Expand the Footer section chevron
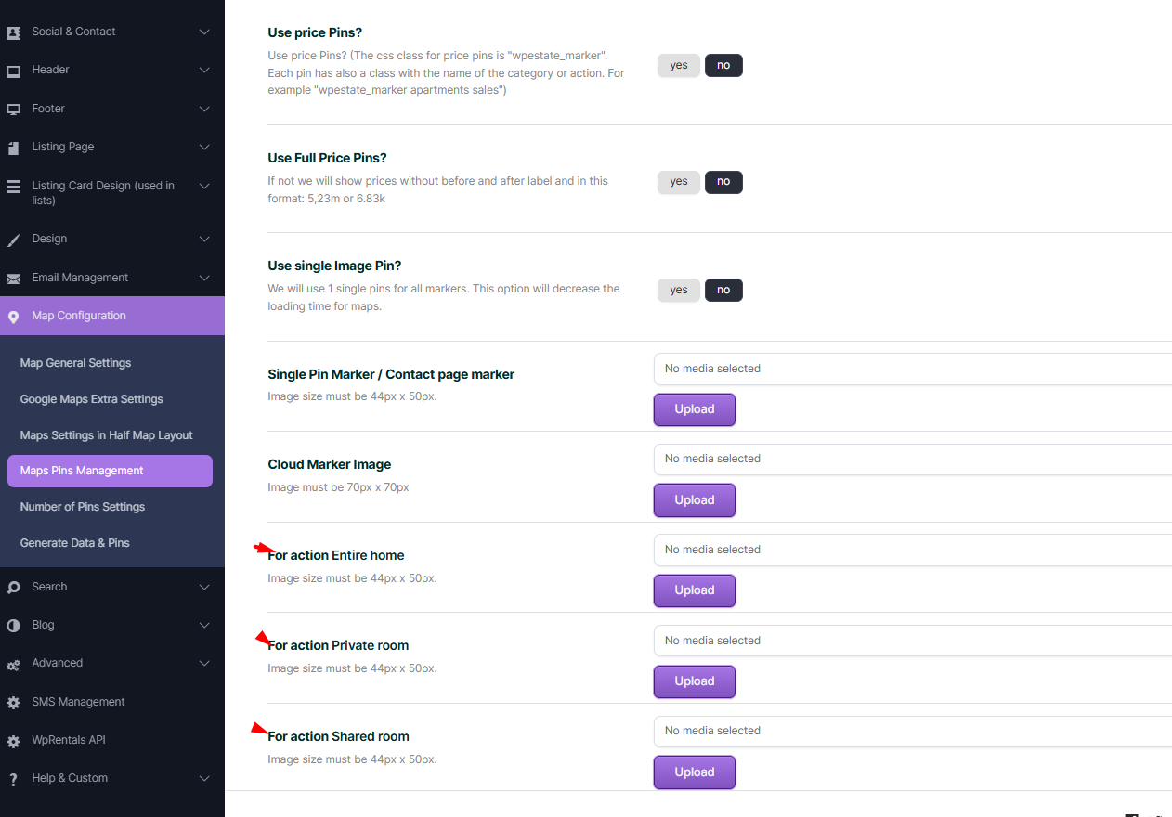The height and width of the screenshot is (817, 1172). point(204,109)
